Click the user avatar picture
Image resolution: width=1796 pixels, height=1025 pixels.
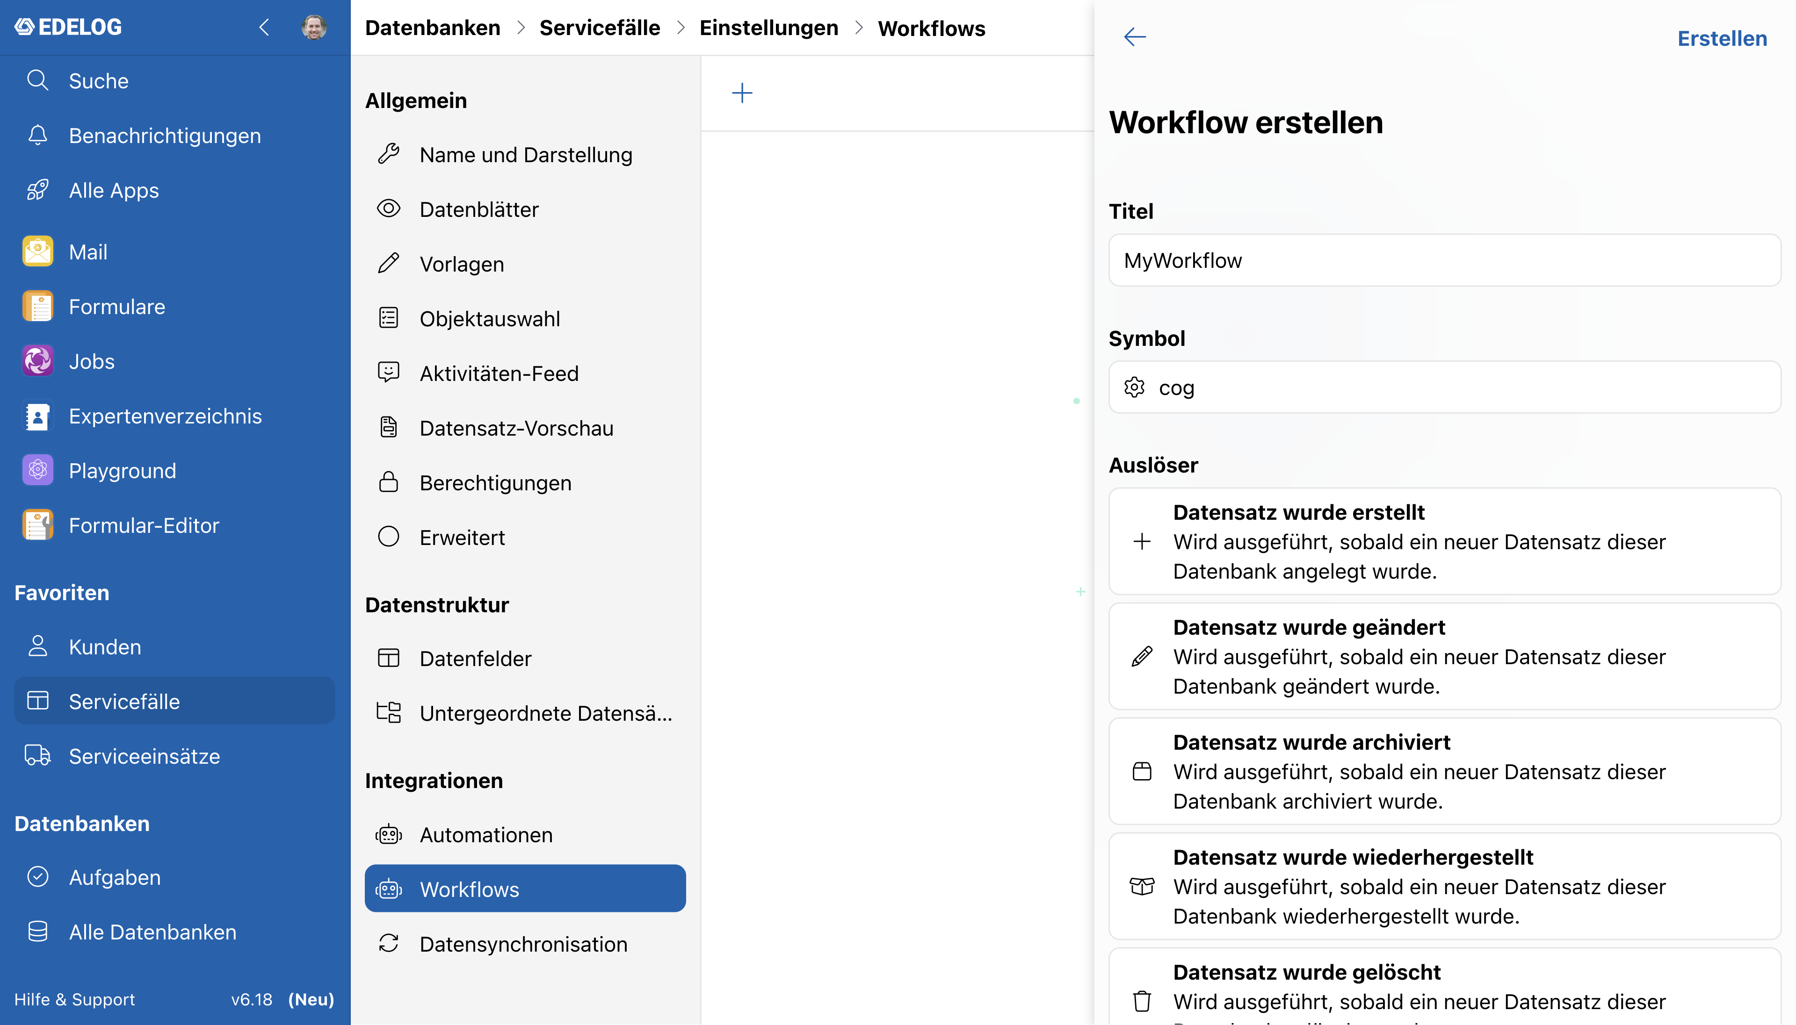[314, 27]
